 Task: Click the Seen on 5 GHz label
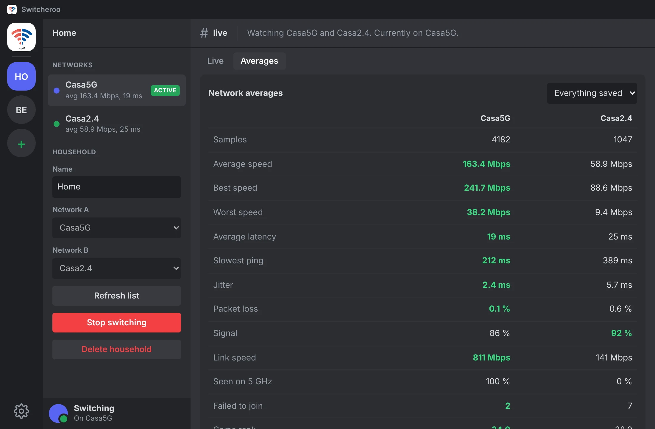tap(243, 381)
